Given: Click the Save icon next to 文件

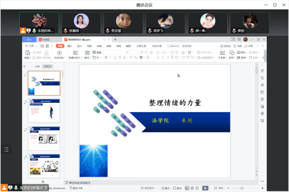Looking at the screenshot, I should tap(42, 46).
